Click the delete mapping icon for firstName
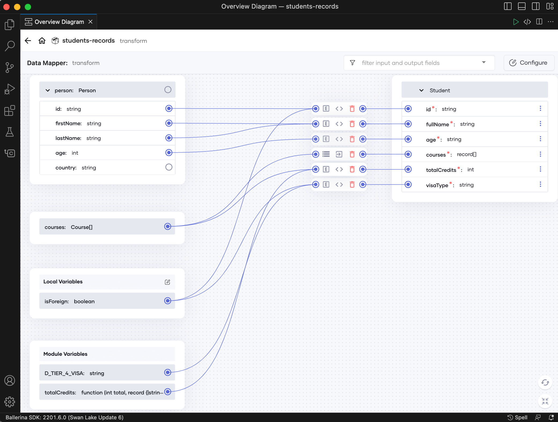The height and width of the screenshot is (422, 558). pos(352,124)
